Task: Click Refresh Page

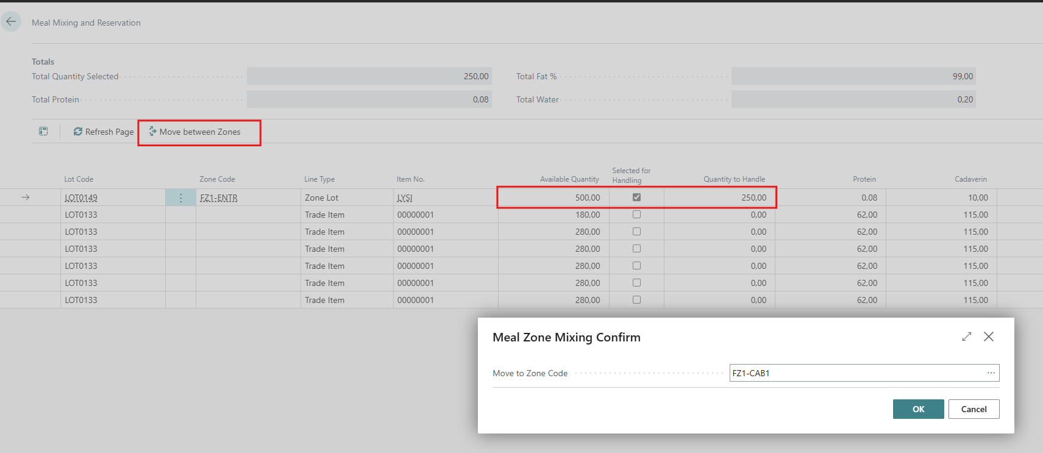Action: [104, 132]
